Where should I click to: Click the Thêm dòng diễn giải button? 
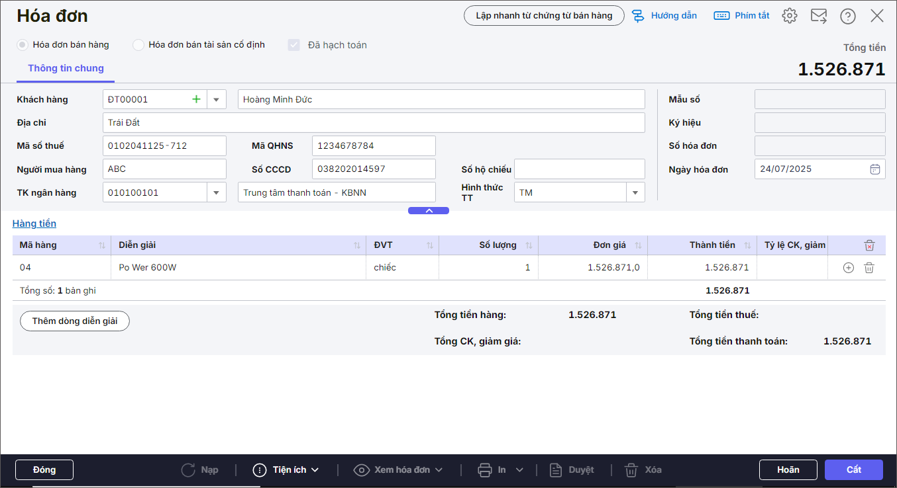click(x=75, y=321)
